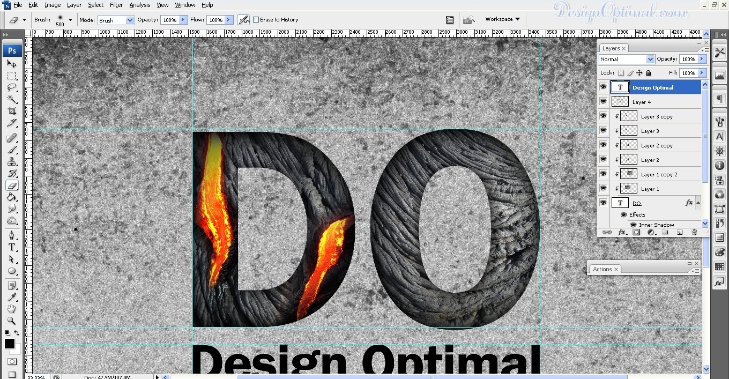The image size is (729, 379).
Task: Select the Eraser tool in toolbox
Action: (x=12, y=185)
